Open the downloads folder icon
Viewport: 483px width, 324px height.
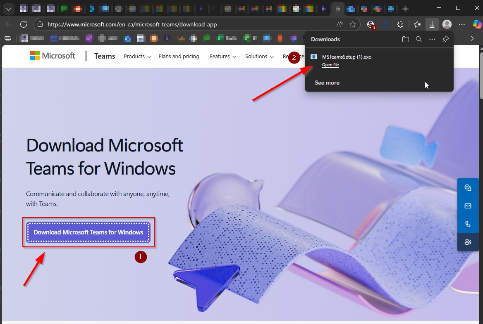(405, 39)
